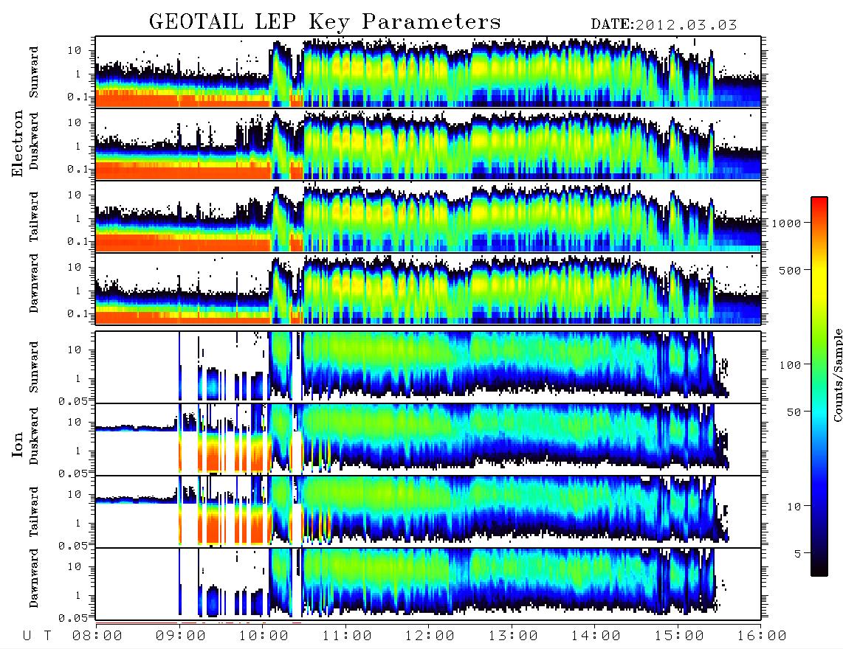Select the Ion Tailward spectrogram panel
843x649 pixels.
click(428, 512)
